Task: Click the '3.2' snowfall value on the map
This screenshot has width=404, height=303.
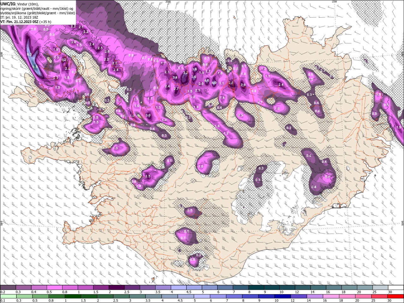Action: [186, 73]
